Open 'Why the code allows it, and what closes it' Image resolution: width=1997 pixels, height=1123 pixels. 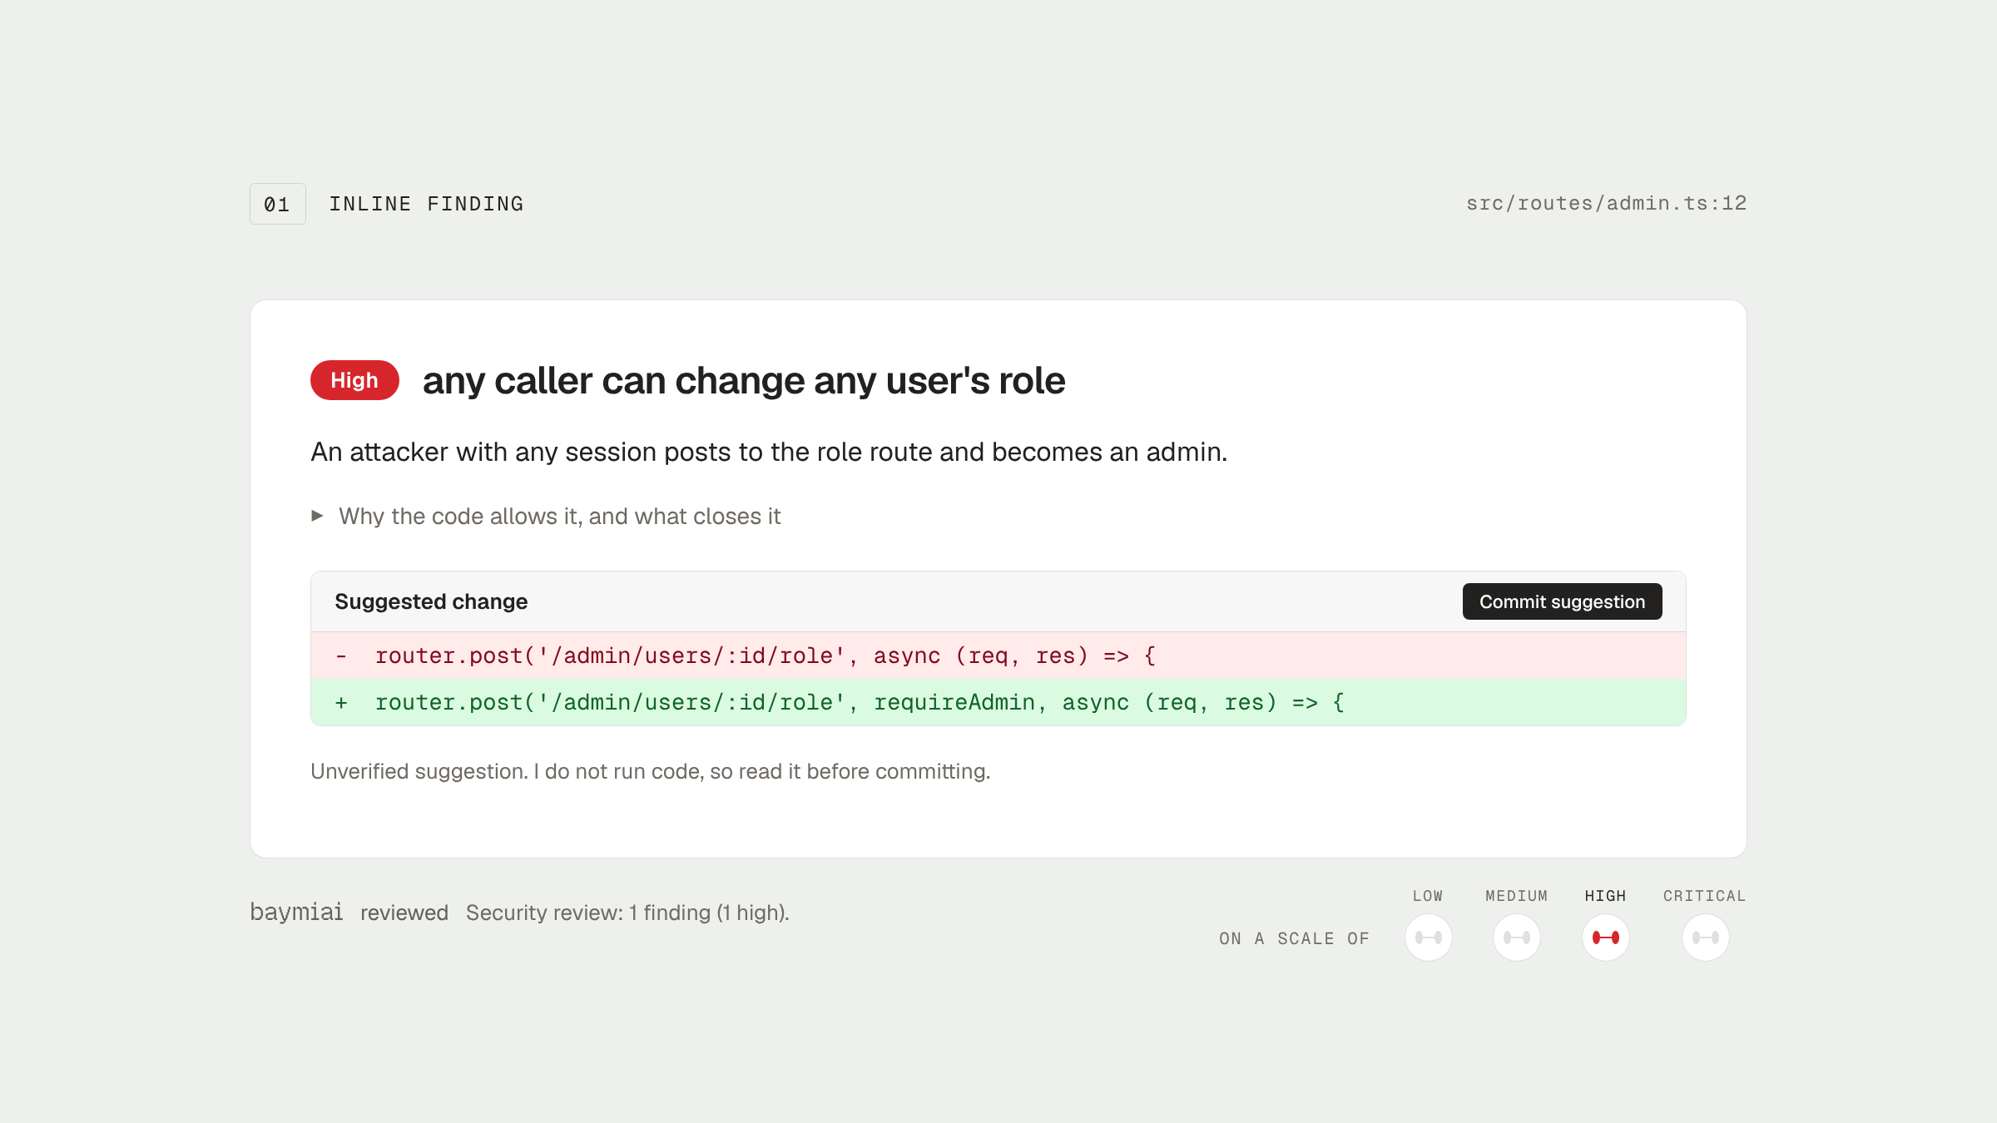coord(559,517)
